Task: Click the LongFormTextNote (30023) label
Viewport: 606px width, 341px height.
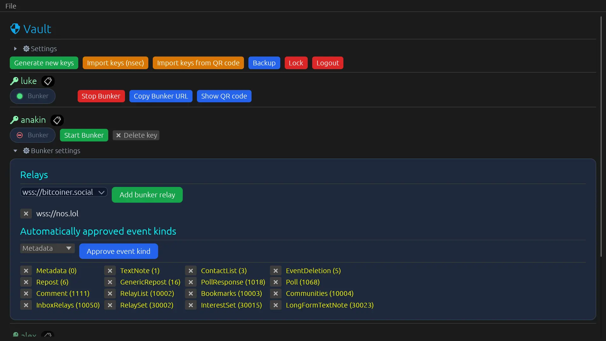Action: [330, 305]
